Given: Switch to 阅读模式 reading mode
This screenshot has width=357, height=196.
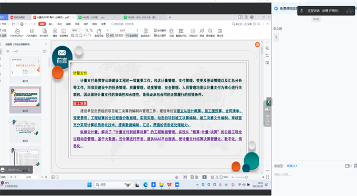Looking at the screenshot, I should [x=64, y=32].
